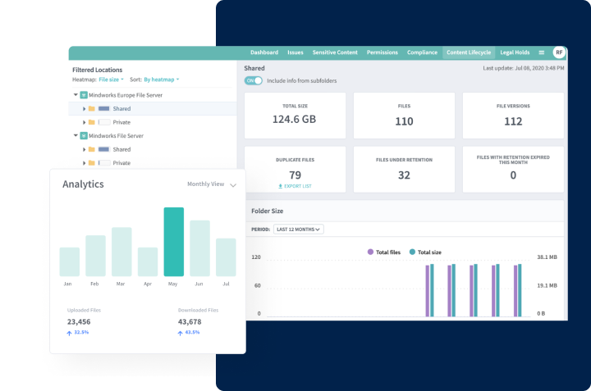Click the download icon beside Export List

[281, 187]
